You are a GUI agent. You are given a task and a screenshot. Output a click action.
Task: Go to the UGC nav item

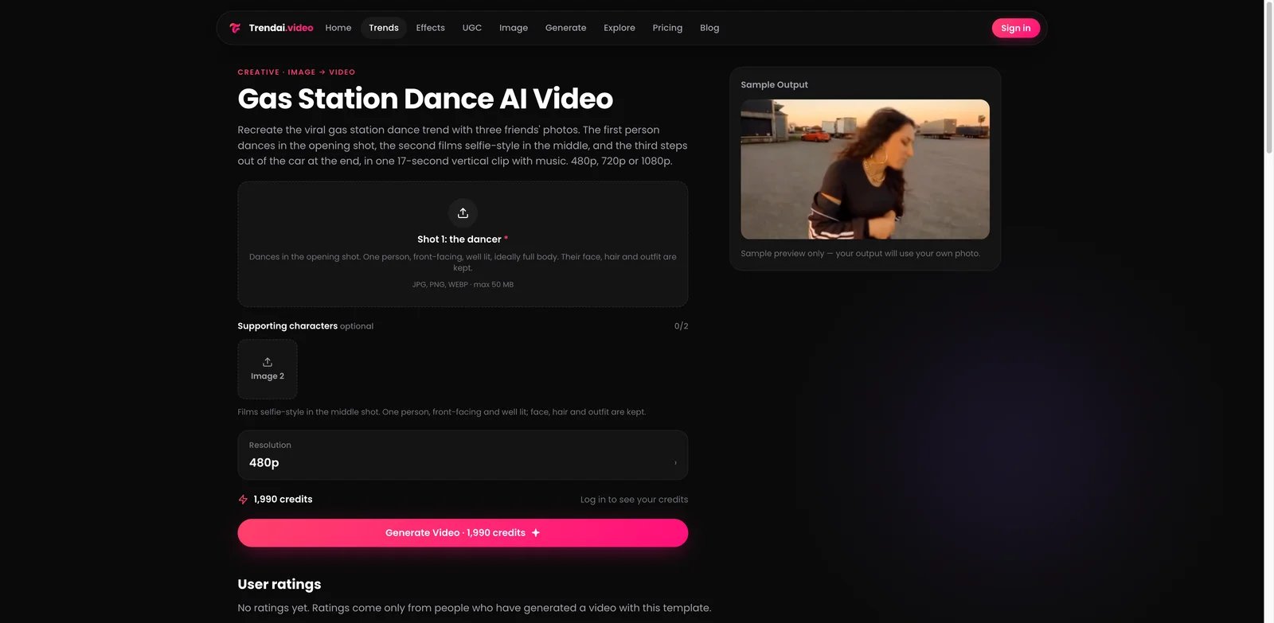[472, 28]
